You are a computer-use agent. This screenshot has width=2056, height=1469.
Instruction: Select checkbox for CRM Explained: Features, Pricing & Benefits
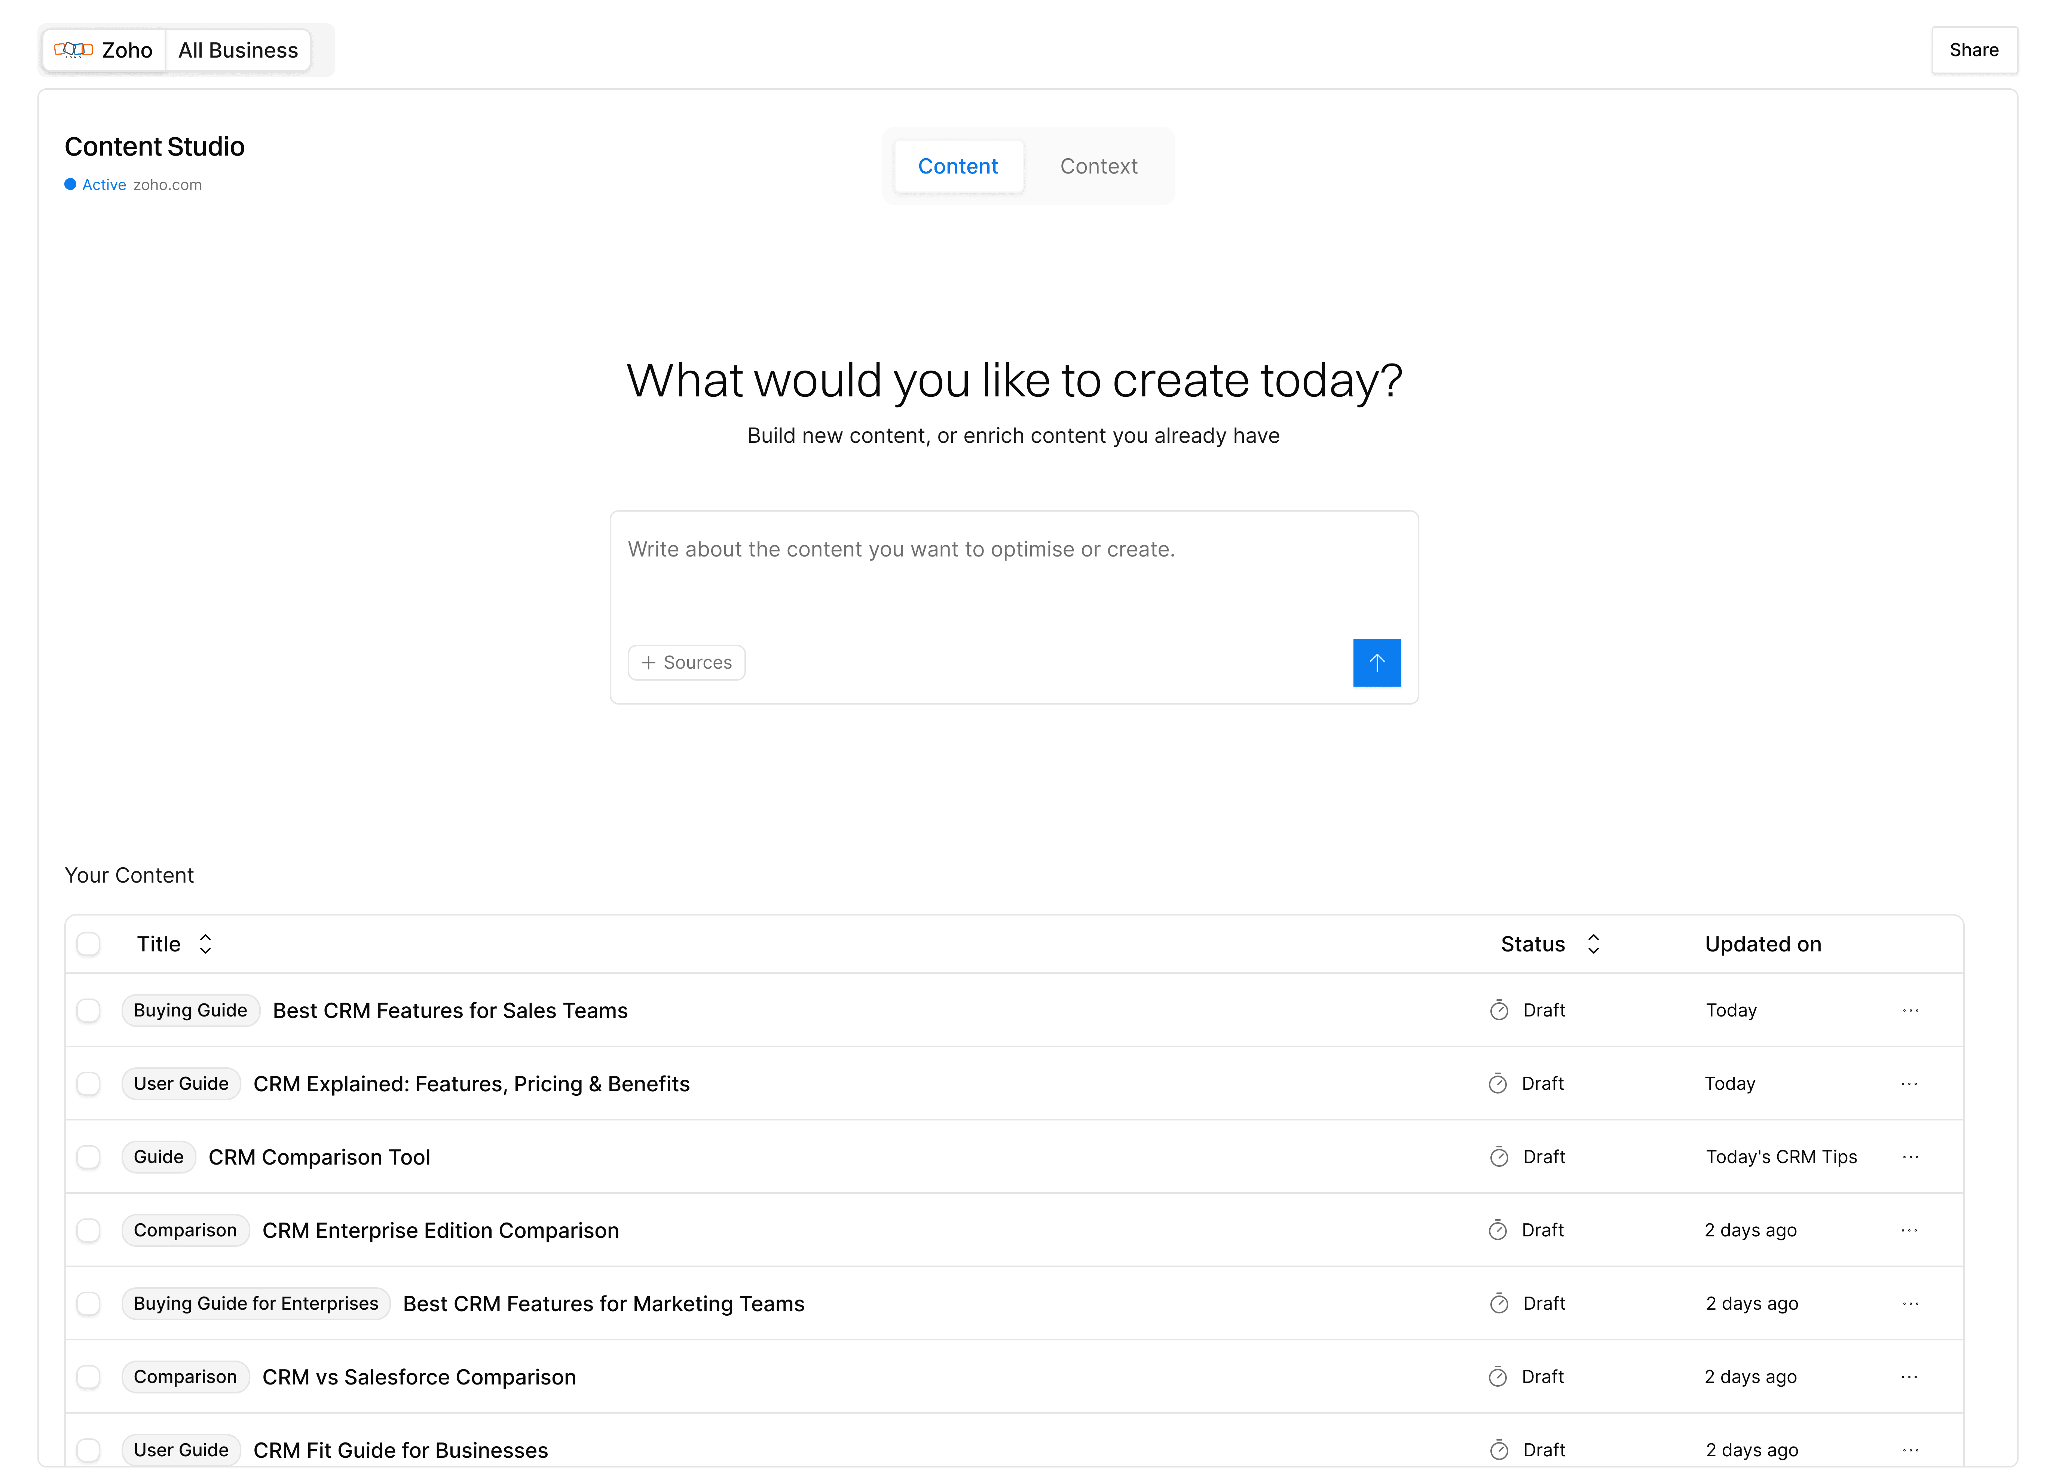point(89,1084)
